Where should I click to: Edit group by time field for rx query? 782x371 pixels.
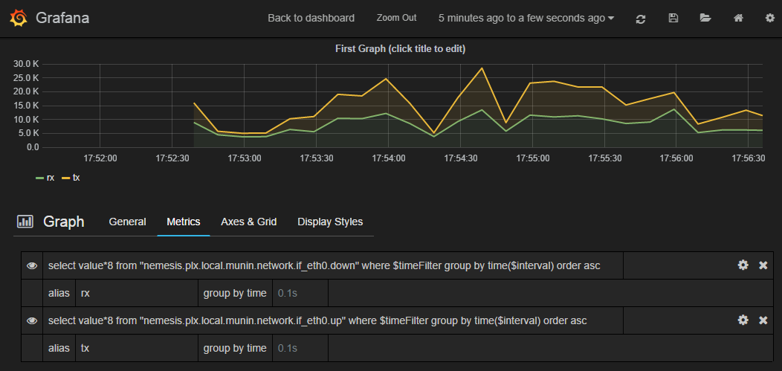300,293
